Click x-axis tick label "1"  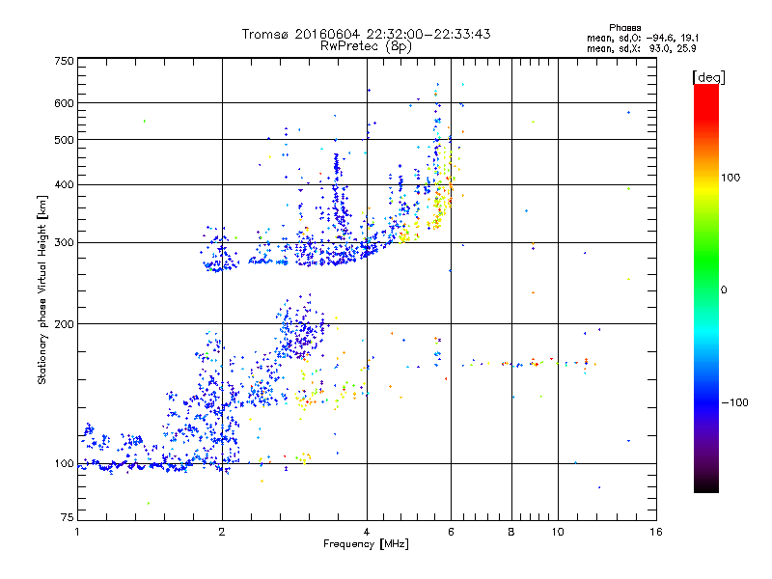tap(77, 532)
